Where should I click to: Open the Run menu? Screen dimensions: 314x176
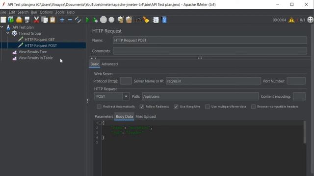click(34, 12)
